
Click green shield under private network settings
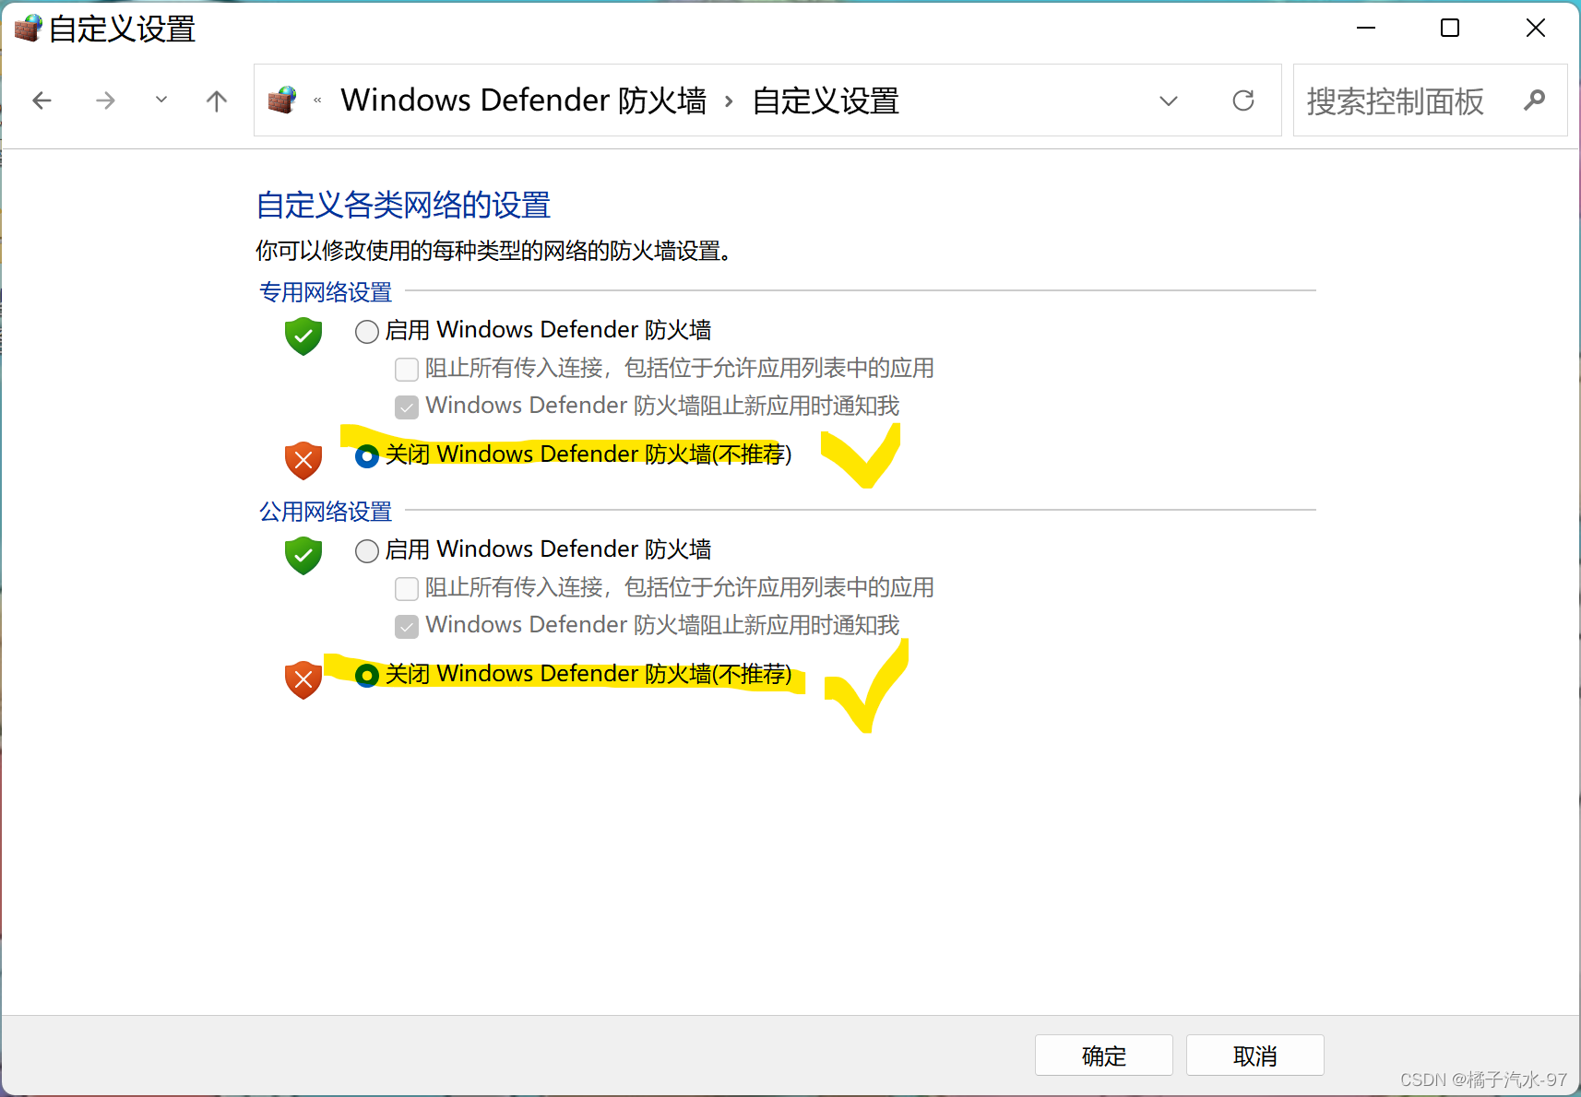tap(303, 336)
